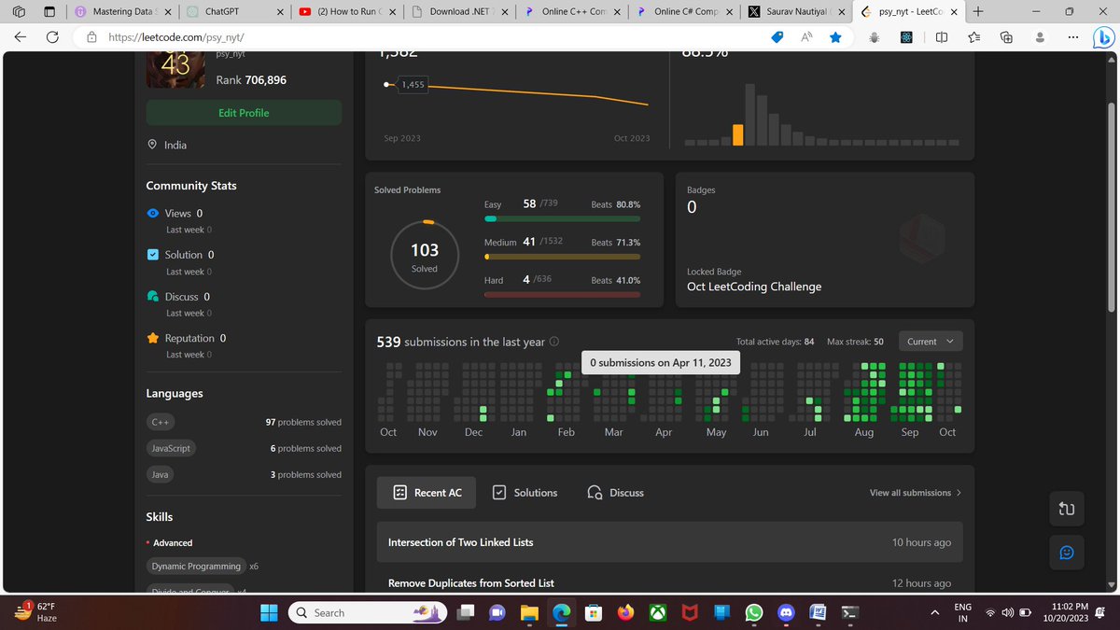The image size is (1120, 630).
Task: Open File Explorer from the taskbar
Action: [x=529, y=612]
